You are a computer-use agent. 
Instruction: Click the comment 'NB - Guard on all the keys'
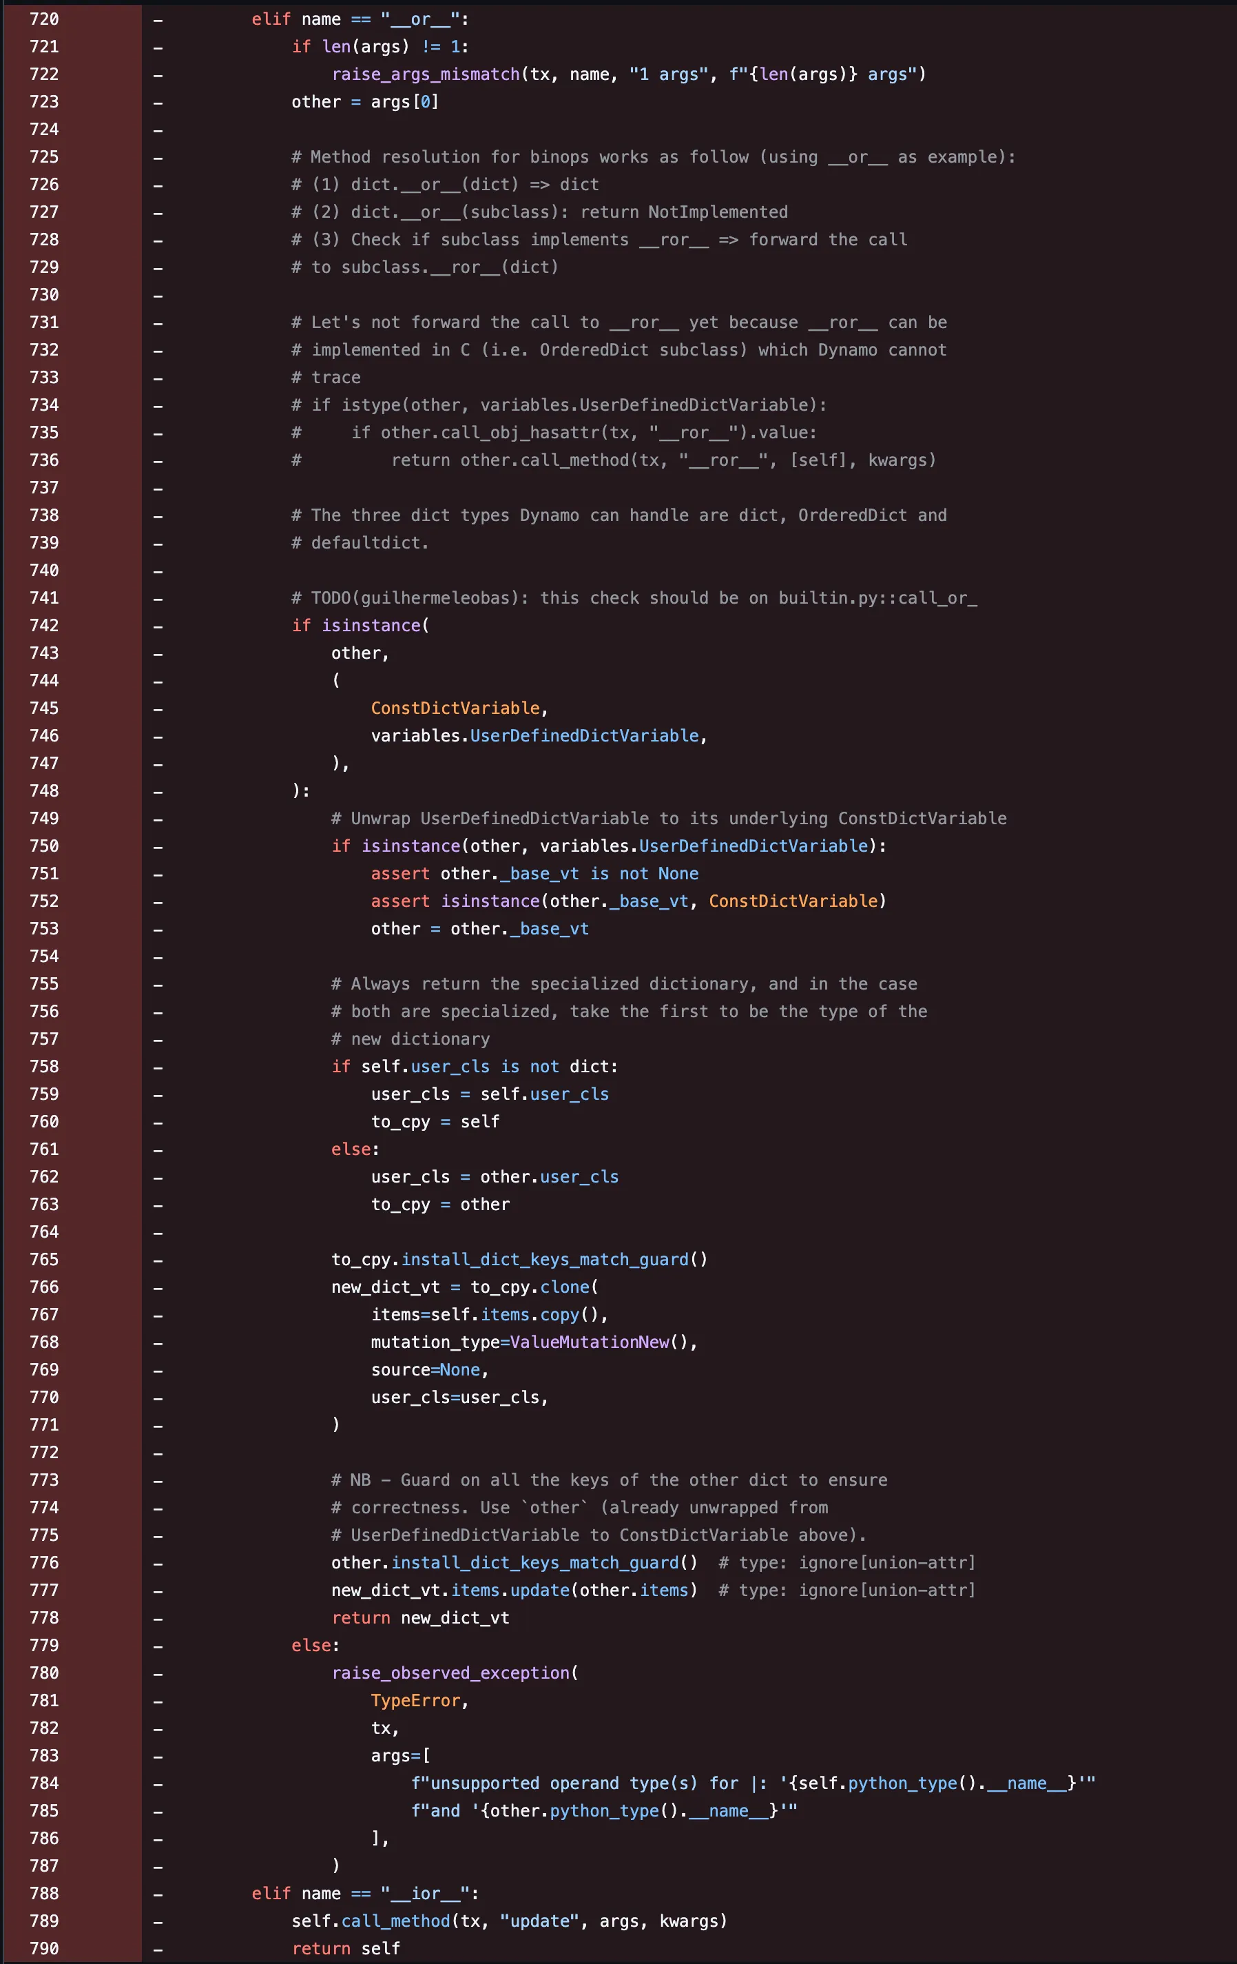click(x=609, y=1480)
